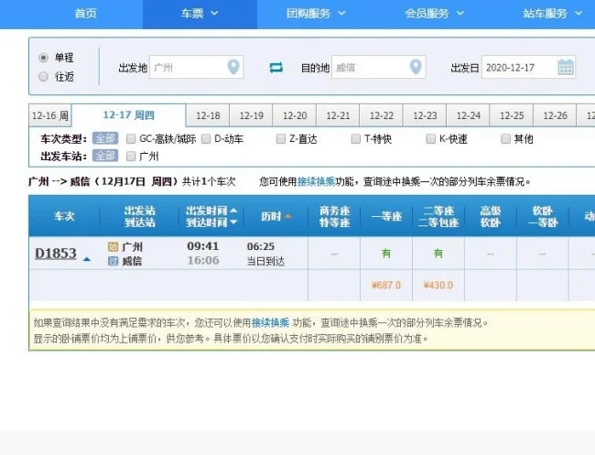Click the 全部 button for departure stations
595x455 pixels.
point(105,156)
